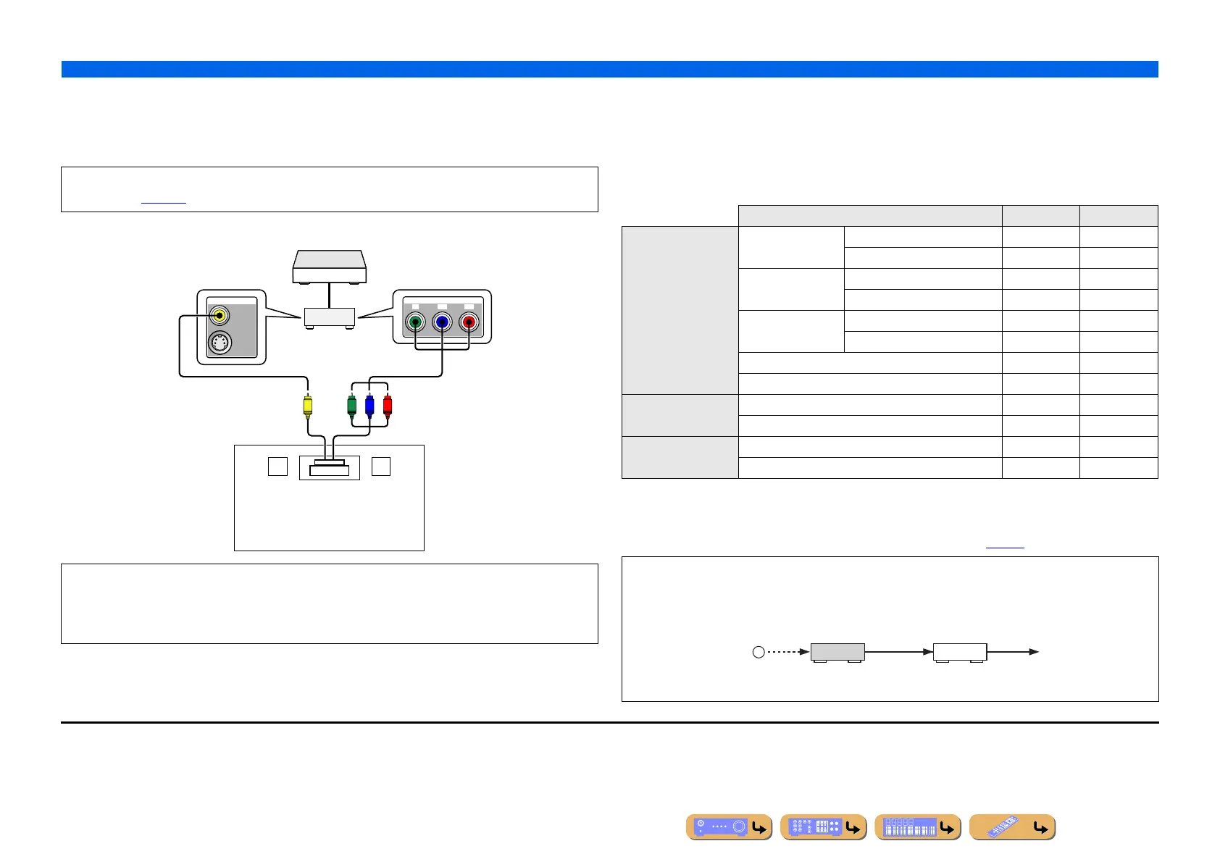The width and height of the screenshot is (1220, 862).
Task: Click the gray device in the signal flow diagram
Action: (837, 652)
